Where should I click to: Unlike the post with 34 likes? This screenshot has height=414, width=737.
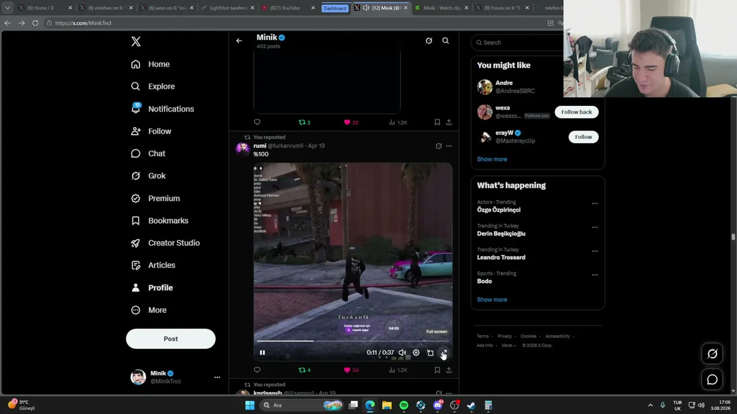coord(351,370)
